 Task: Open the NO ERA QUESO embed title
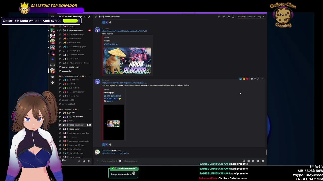(x=112, y=99)
